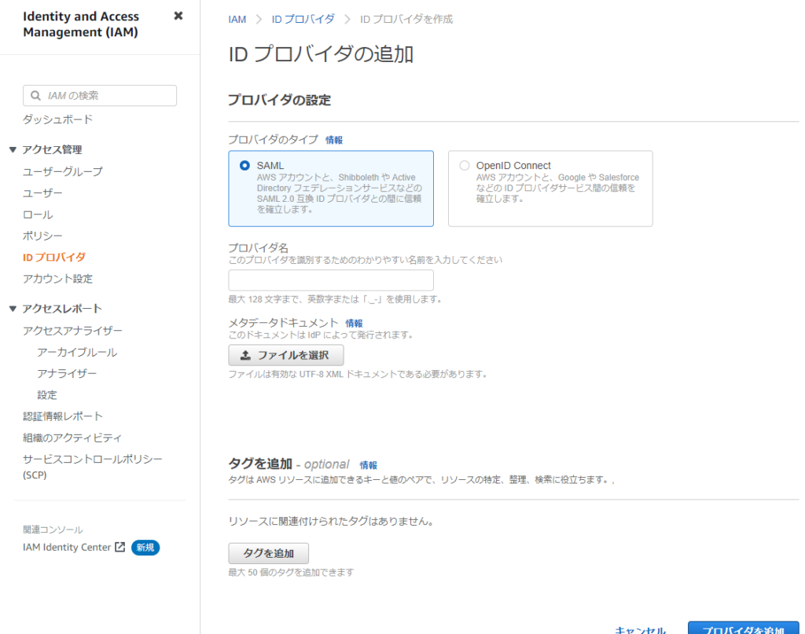Open 情報 link next to プロバイダのタイプ
805x634 pixels.
334,140
